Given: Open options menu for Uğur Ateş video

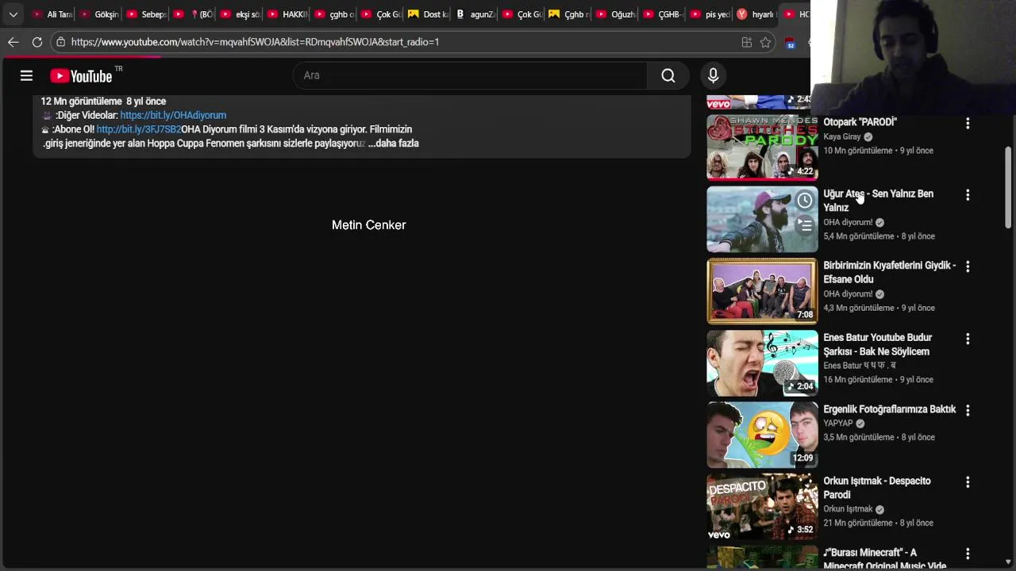Looking at the screenshot, I should (x=967, y=195).
